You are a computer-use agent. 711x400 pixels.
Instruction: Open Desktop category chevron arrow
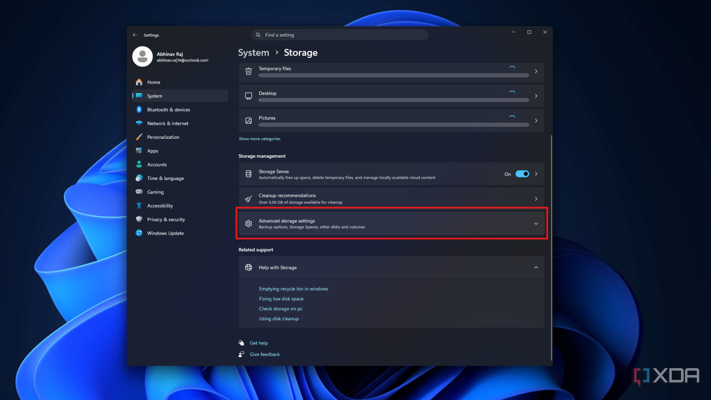pyautogui.click(x=536, y=96)
